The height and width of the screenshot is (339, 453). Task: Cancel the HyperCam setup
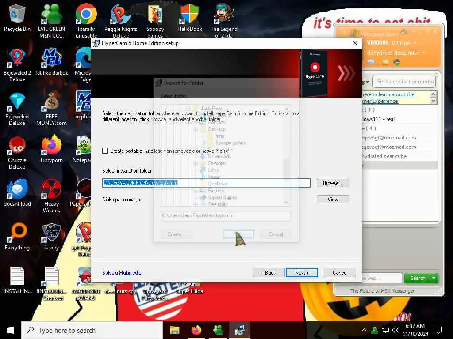click(340, 273)
